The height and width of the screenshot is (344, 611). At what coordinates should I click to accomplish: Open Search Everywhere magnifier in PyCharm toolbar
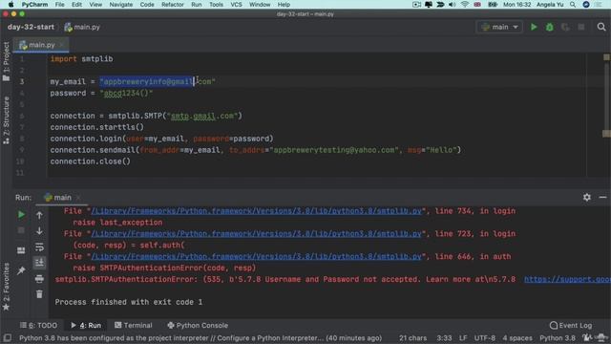tap(601, 27)
